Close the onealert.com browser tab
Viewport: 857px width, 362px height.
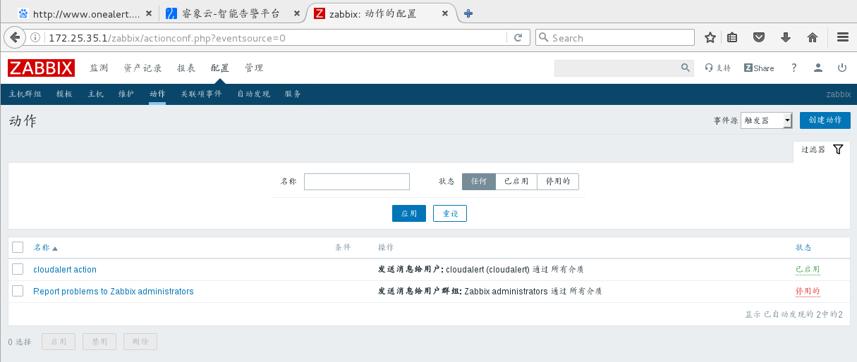149,13
